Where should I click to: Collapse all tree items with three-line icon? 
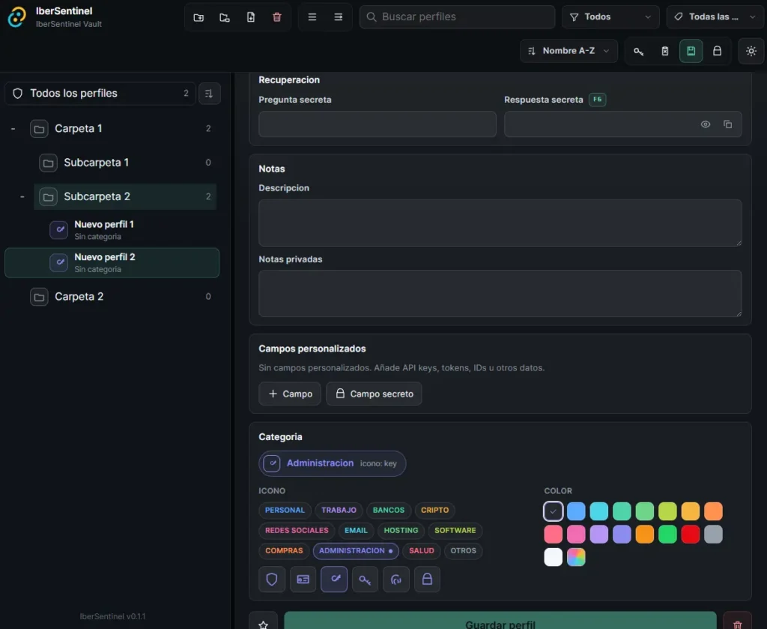point(312,17)
